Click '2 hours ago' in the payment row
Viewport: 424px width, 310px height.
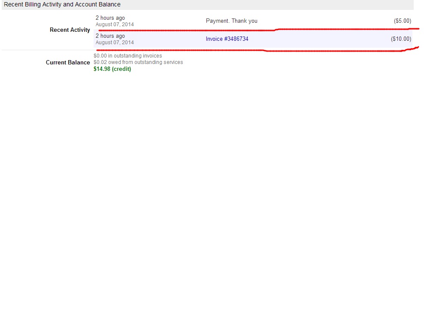click(x=110, y=18)
